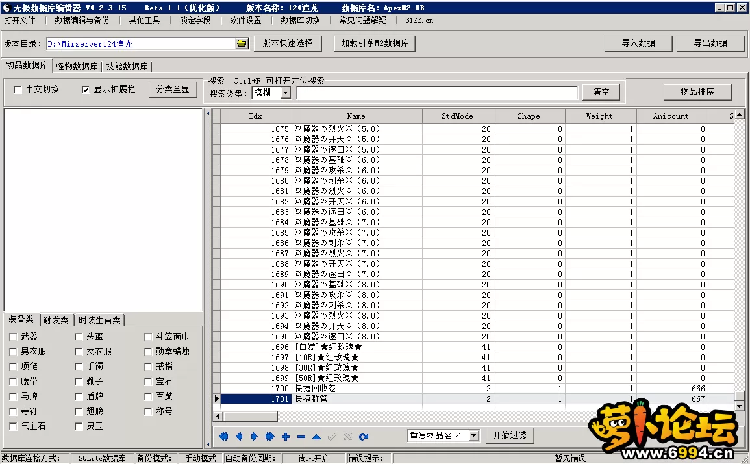Switch to 技能数据库 tab
The image size is (750, 464).
point(127,66)
